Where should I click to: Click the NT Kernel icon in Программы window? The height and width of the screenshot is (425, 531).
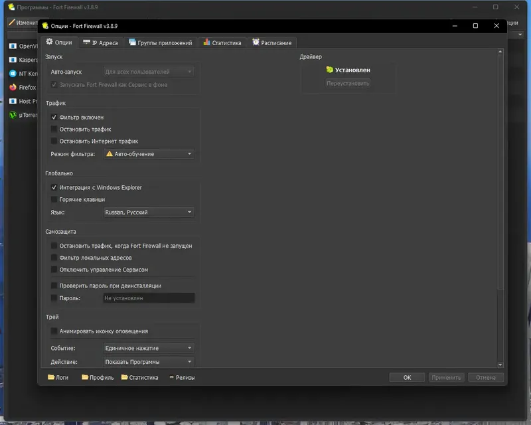pyautogui.click(x=13, y=74)
